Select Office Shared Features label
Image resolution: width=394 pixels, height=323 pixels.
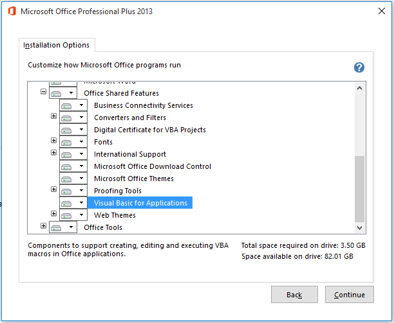coord(122,93)
